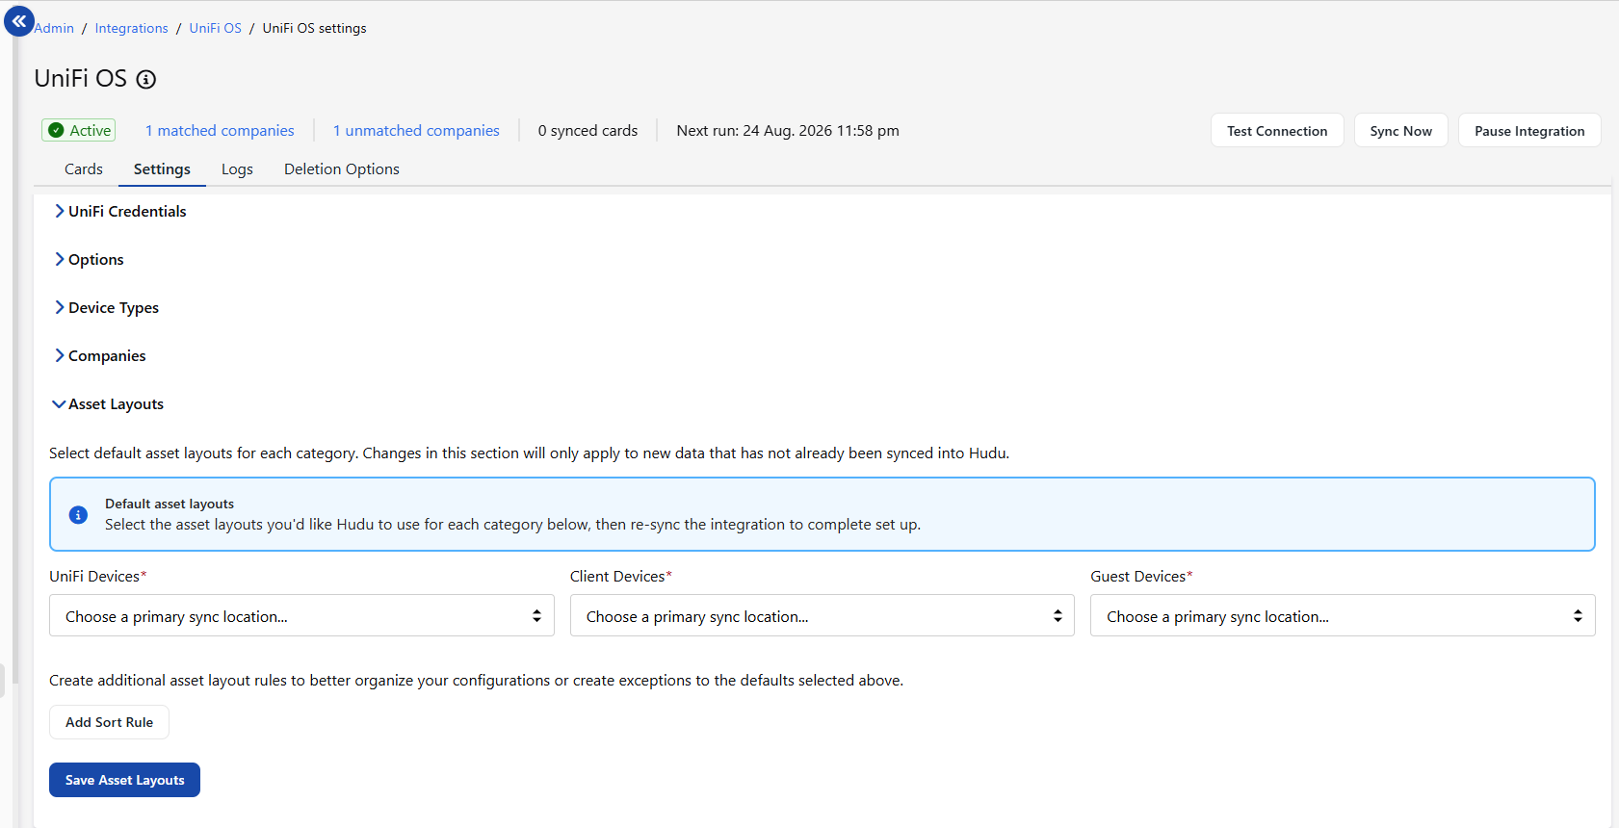Pause the integration
1619x828 pixels.
pyautogui.click(x=1529, y=131)
